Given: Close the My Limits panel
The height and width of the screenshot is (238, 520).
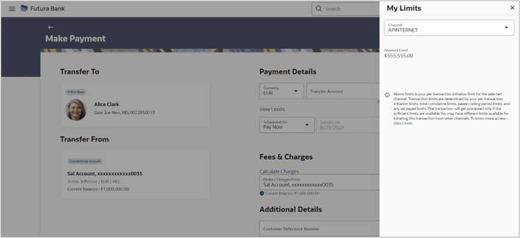Looking at the screenshot, I should pyautogui.click(x=512, y=8).
